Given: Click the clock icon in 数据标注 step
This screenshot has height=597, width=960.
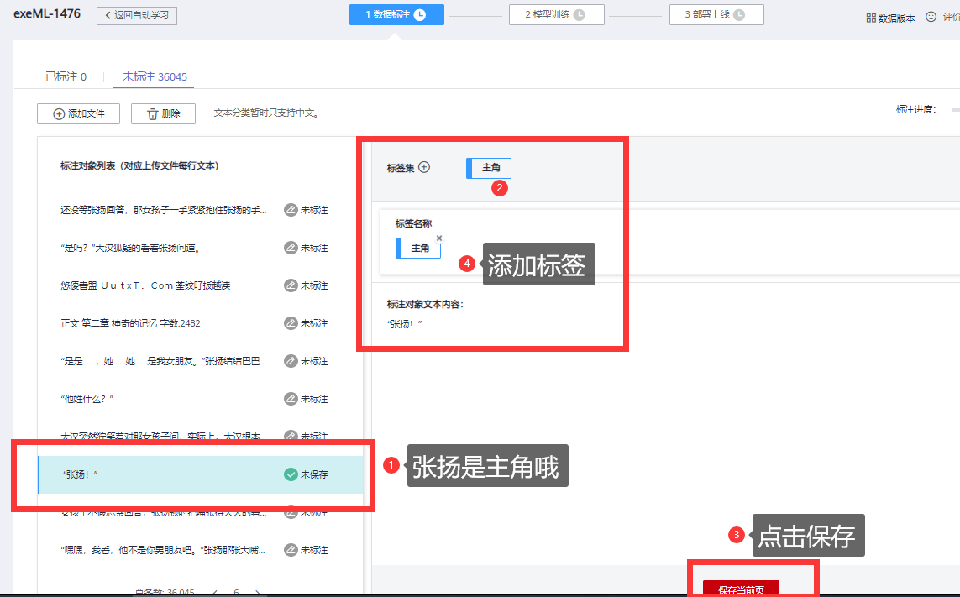Looking at the screenshot, I should click(x=420, y=15).
